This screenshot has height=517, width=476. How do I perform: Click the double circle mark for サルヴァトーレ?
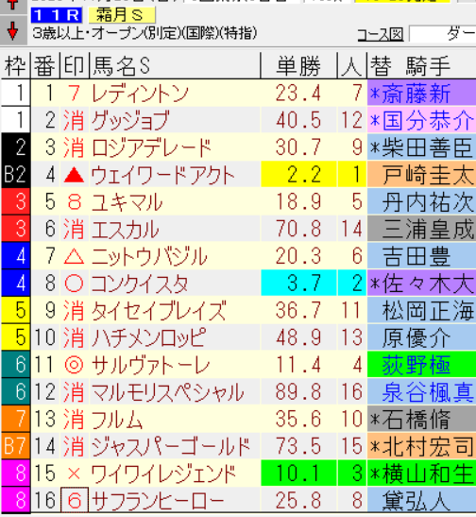point(74,365)
